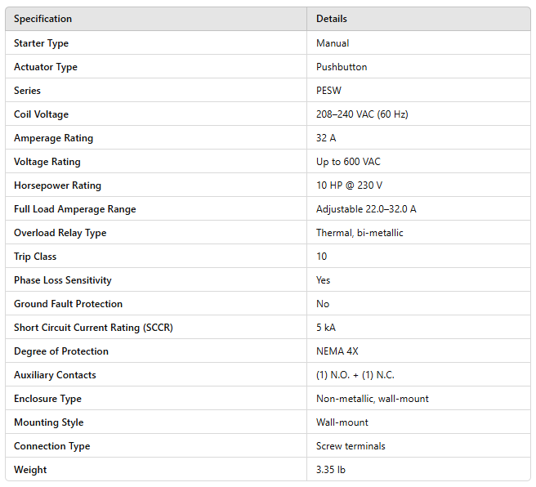Select the Screw terminals value

click(351, 446)
